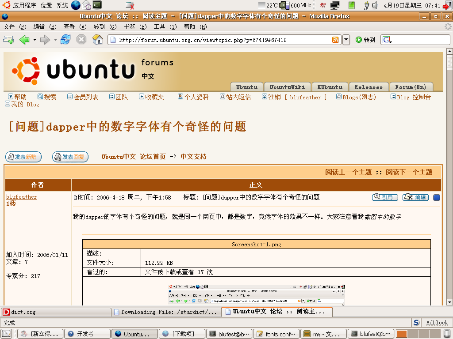Open the 查看 (V) menu
This screenshot has width=453, height=339.
(75, 27)
